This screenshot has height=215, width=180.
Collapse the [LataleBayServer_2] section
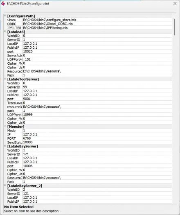[x=5, y=185]
